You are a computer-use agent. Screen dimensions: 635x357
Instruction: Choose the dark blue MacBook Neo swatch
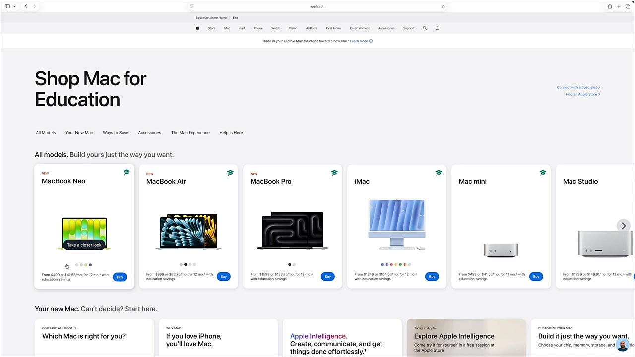click(90, 265)
